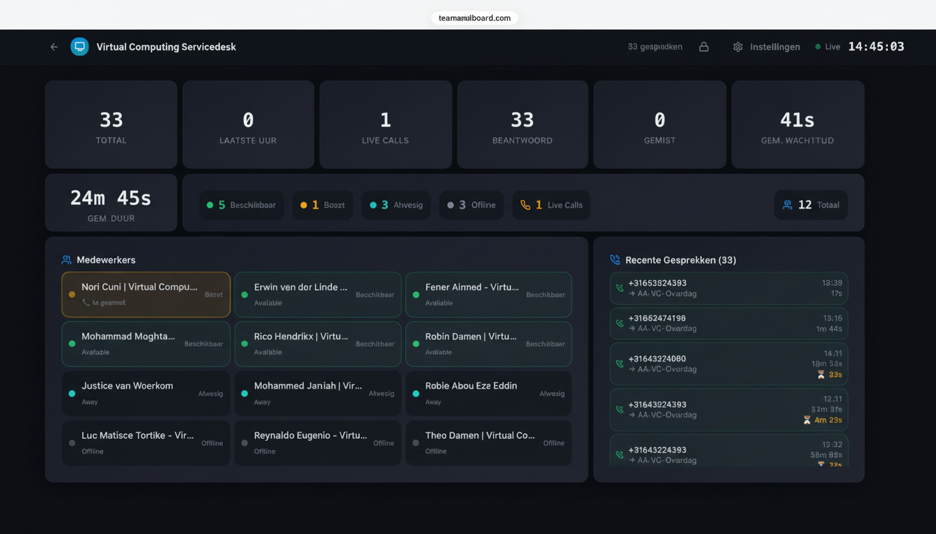Image resolution: width=936 pixels, height=534 pixels.
Task: Select the 1 Live Calls pill
Action: pyautogui.click(x=552, y=205)
